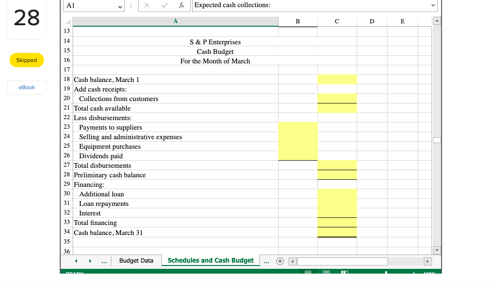
Task: Click the horizontal scrollbar right arrow
Action: coord(428,261)
